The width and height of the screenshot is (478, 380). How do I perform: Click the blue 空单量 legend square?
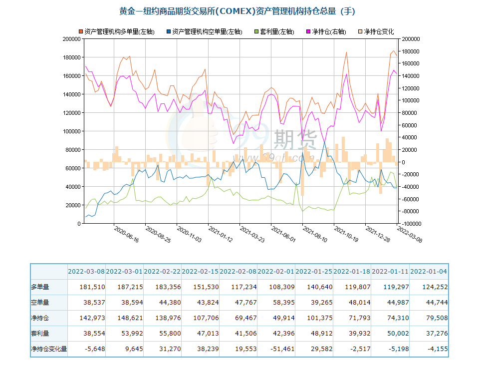tap(169, 31)
